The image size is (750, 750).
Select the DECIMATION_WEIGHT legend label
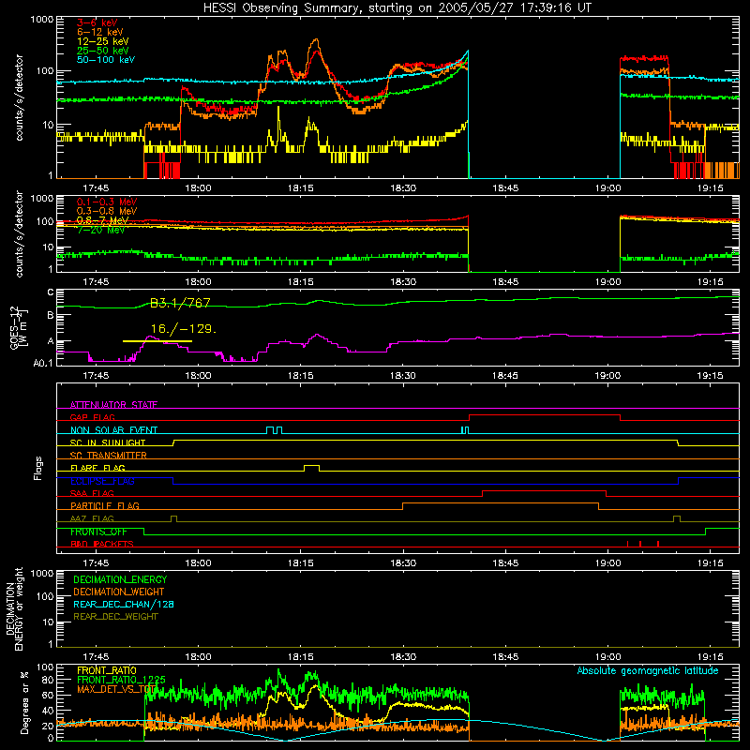[x=119, y=592]
